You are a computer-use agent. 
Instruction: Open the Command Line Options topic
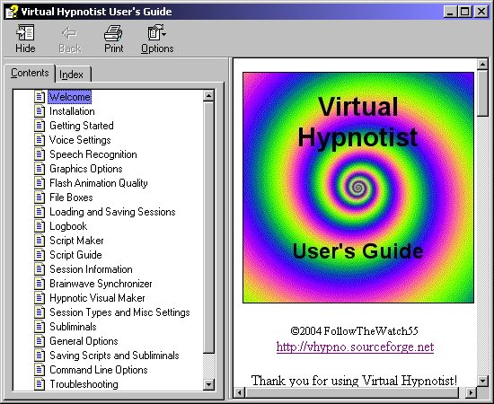(x=99, y=370)
